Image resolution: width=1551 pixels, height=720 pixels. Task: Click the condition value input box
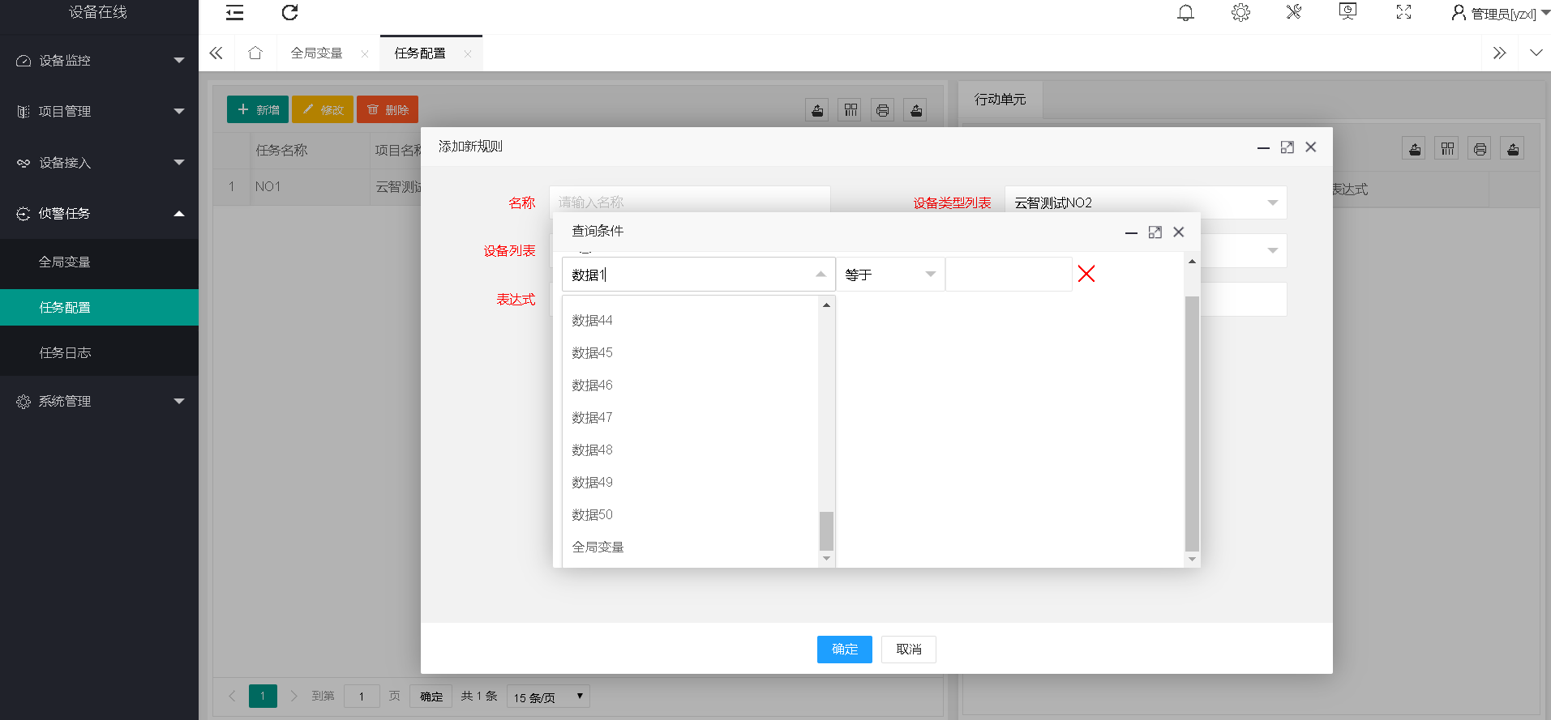[1009, 275]
